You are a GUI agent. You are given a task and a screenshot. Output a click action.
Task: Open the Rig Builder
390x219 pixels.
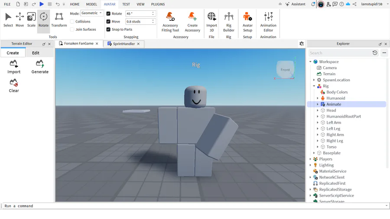228,22
